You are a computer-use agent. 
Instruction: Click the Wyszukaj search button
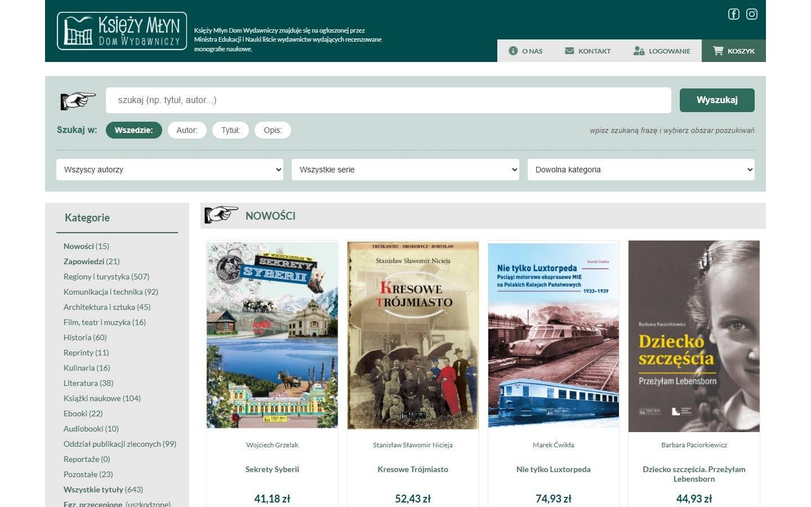click(x=717, y=100)
